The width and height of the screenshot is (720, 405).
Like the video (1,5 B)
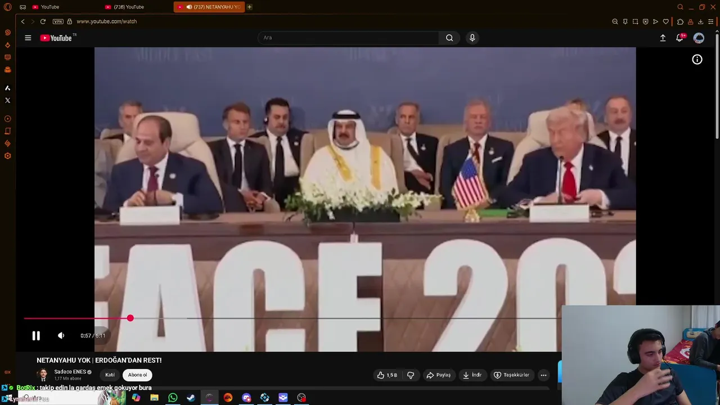click(x=387, y=375)
